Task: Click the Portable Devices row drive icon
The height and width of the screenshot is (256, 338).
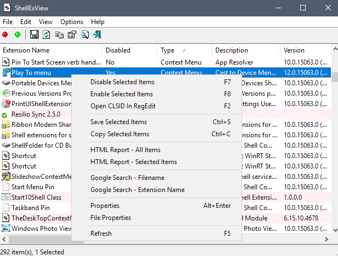Action: pyautogui.click(x=6, y=83)
